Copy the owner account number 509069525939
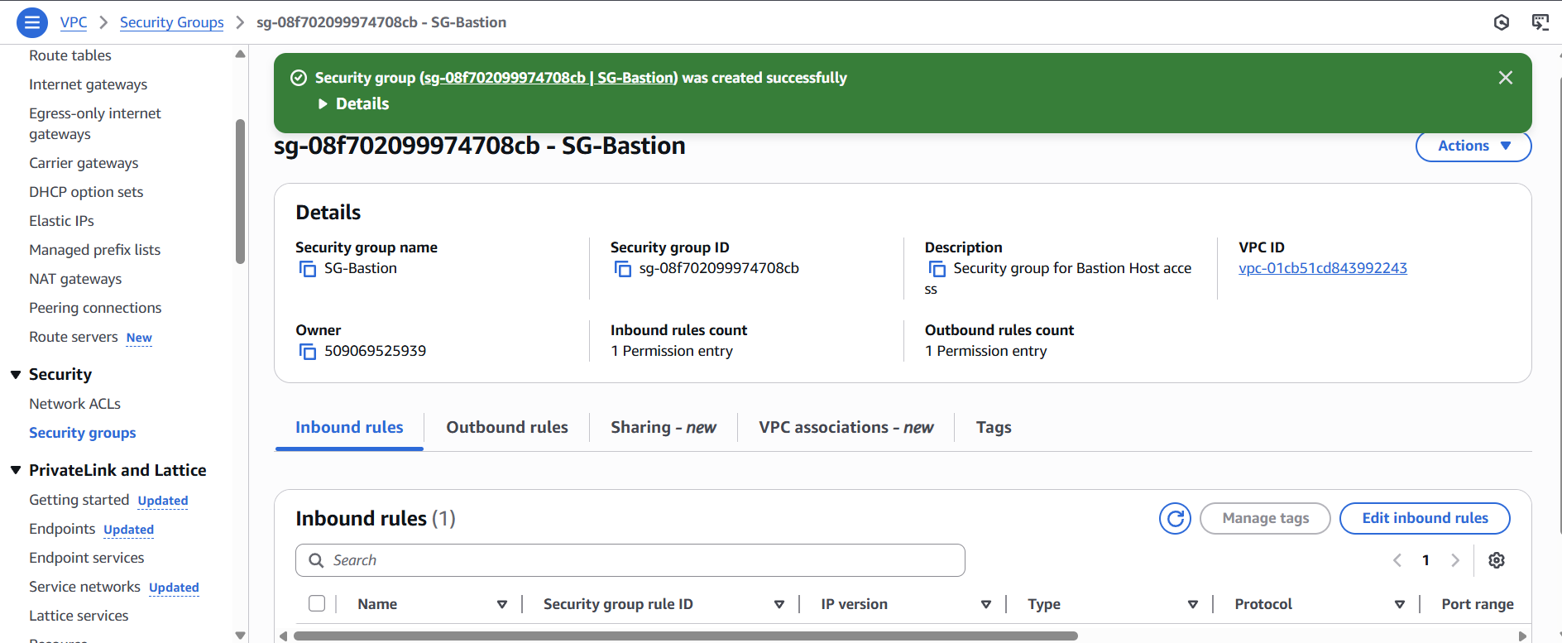The image size is (1562, 643). tap(308, 352)
